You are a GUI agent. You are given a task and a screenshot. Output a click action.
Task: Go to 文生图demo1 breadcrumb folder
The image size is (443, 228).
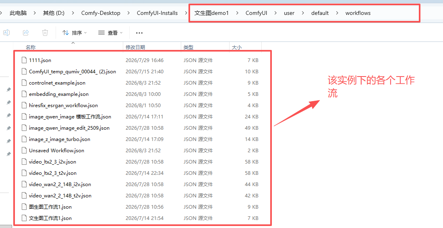coord(211,13)
